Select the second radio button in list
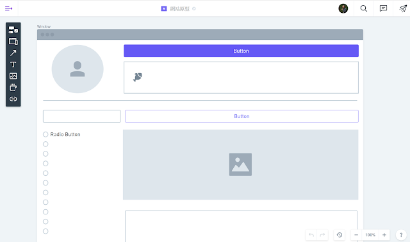Viewport: 410px width, 242px height. pos(45,144)
